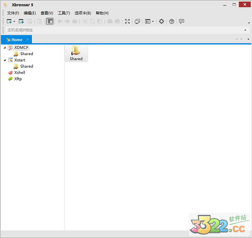This screenshot has height=238, width=252.
Task: Open the 工具(T) menu
Action: coord(64,13)
